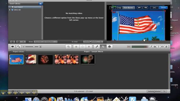
Task: Open Dashboard from the Dock
Action: (44, 99)
